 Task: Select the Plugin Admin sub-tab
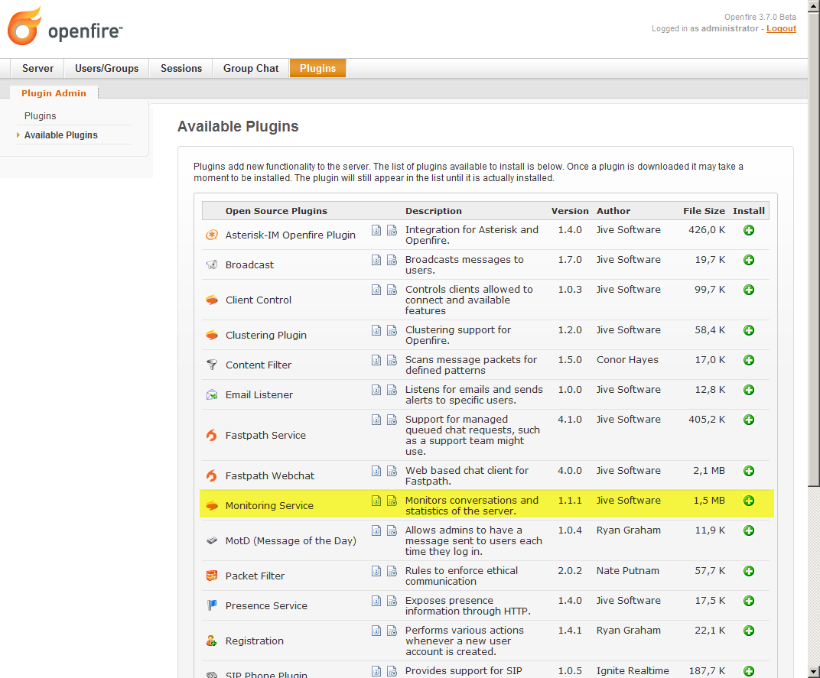pyautogui.click(x=54, y=93)
